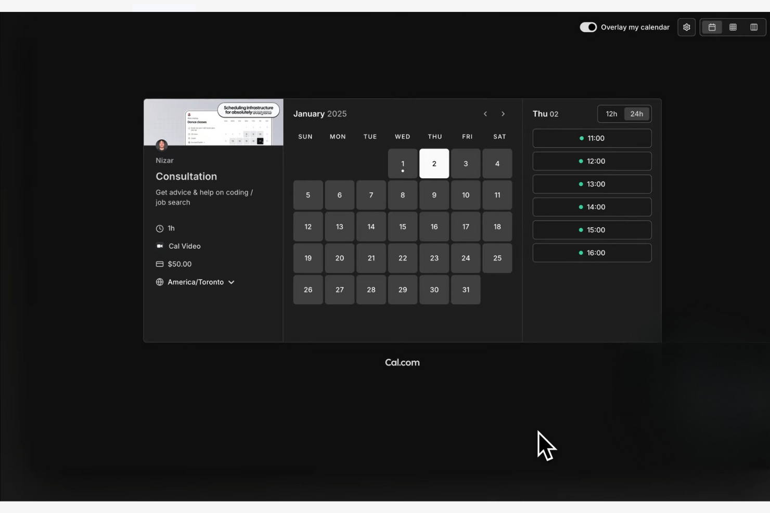Select January 17 on calendar

point(466,227)
